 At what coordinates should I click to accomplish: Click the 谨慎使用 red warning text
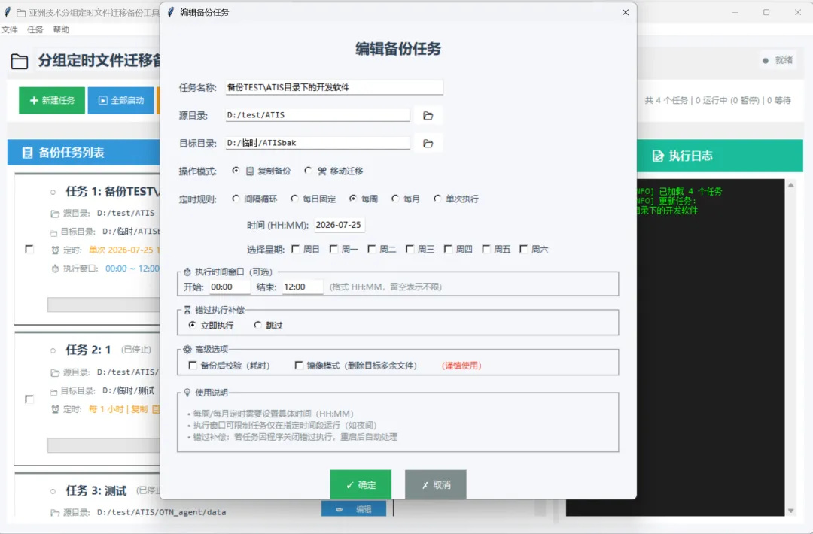coord(461,365)
